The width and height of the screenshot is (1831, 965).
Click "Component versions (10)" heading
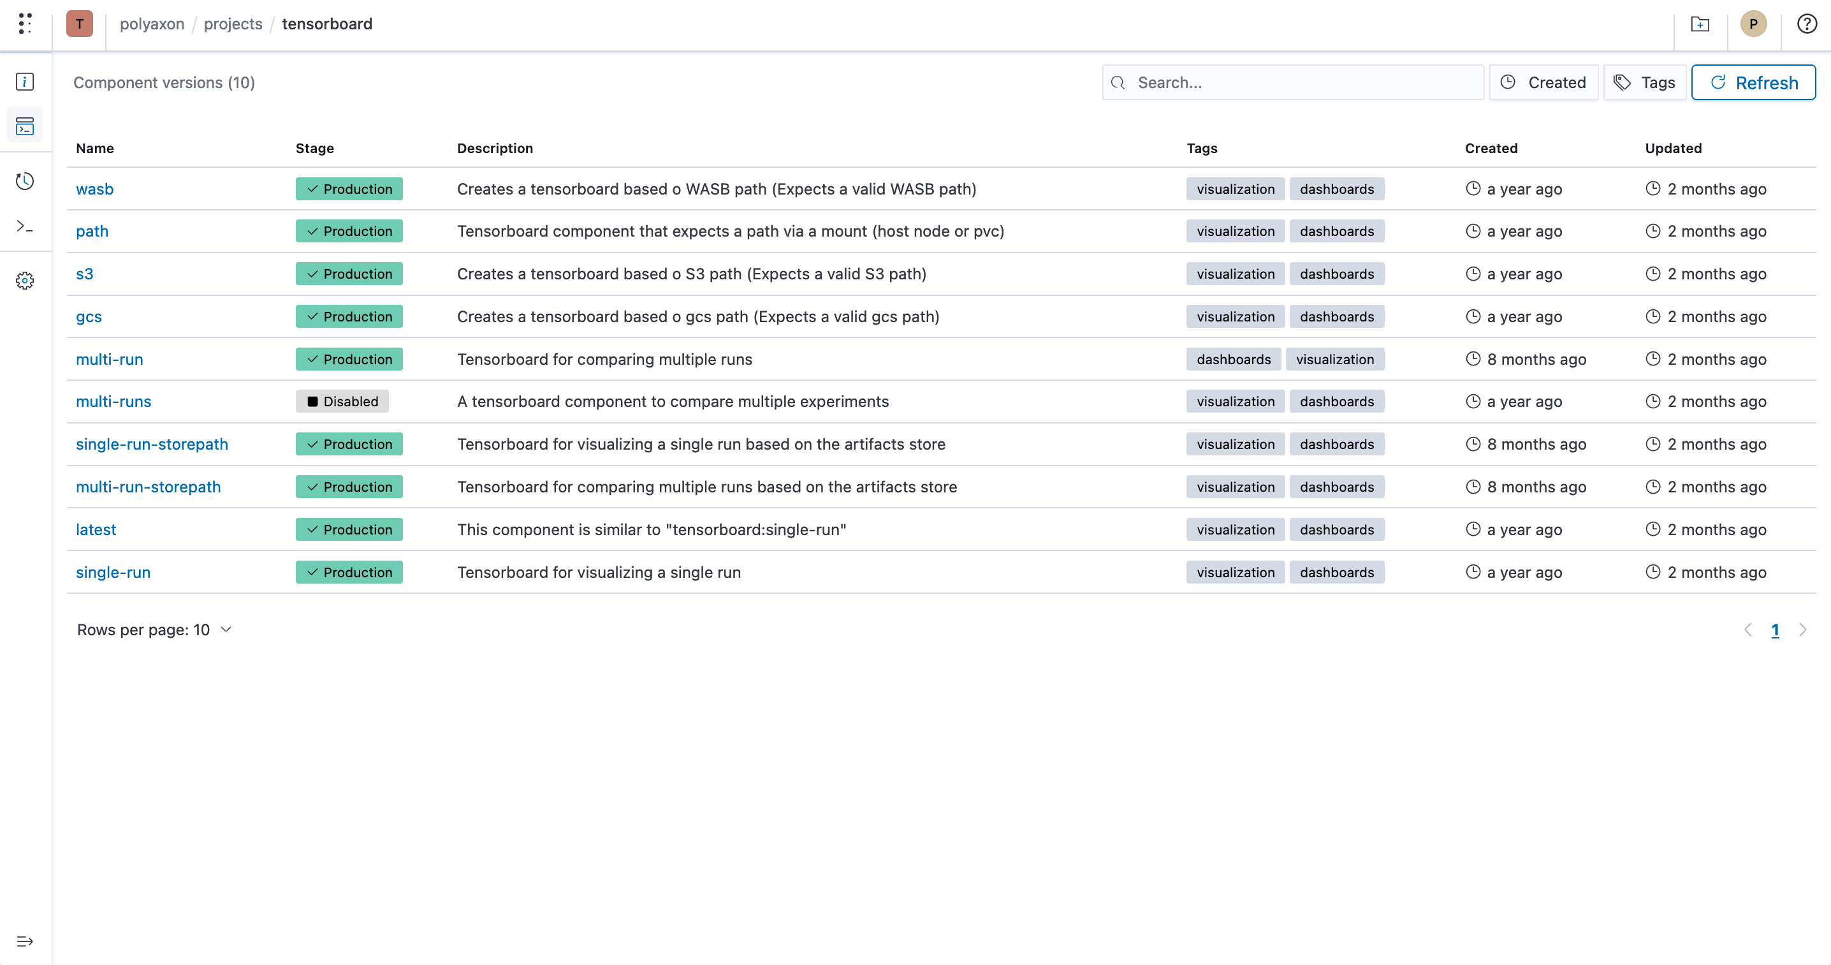164,82
